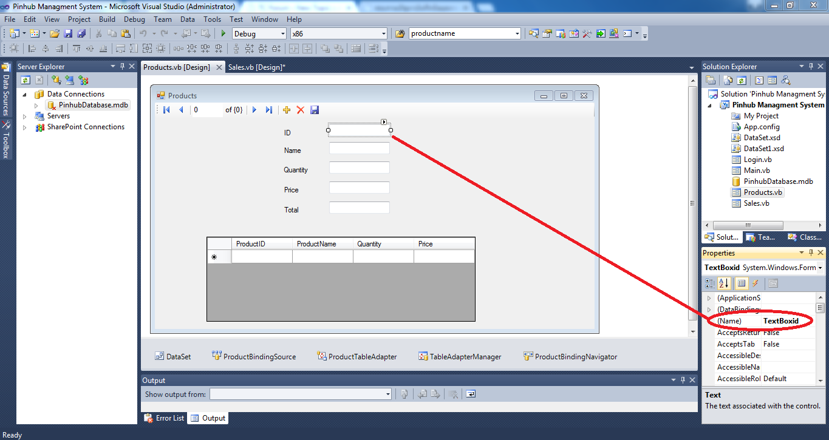Click the Align Lefts layout icon

(32, 49)
